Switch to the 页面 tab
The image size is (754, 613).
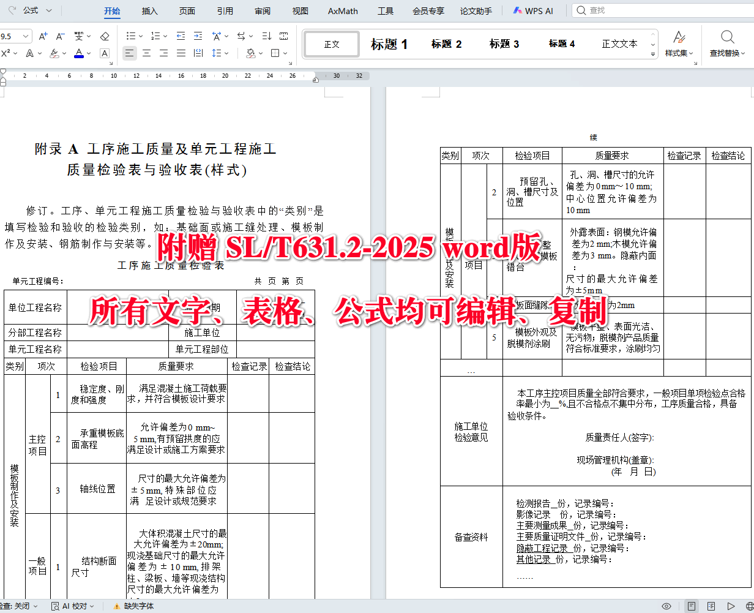coord(187,11)
